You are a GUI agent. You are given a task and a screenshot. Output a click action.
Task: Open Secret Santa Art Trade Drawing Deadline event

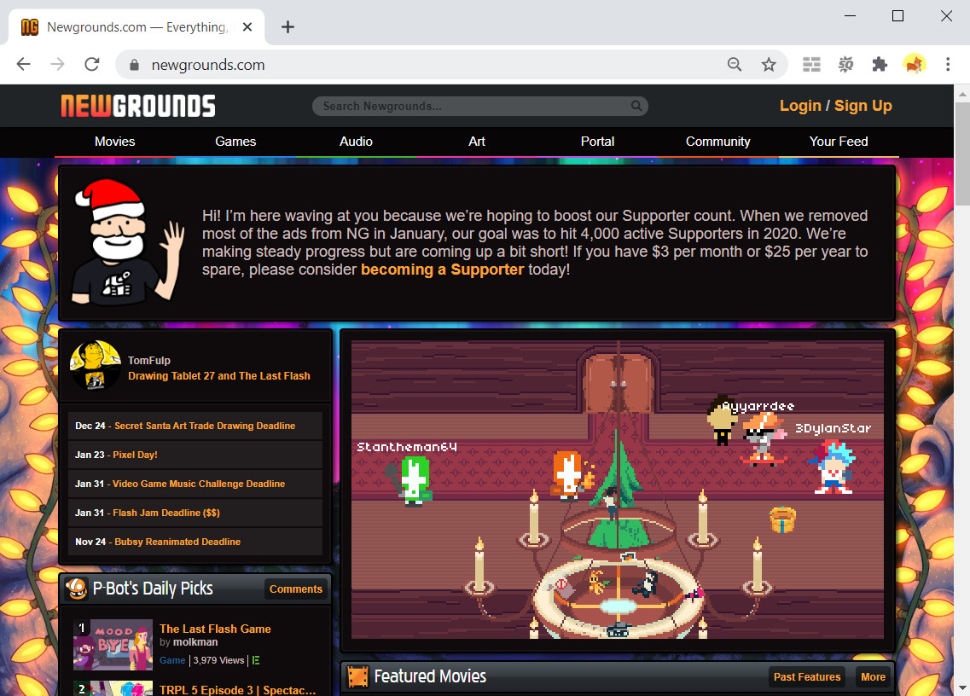click(x=205, y=426)
